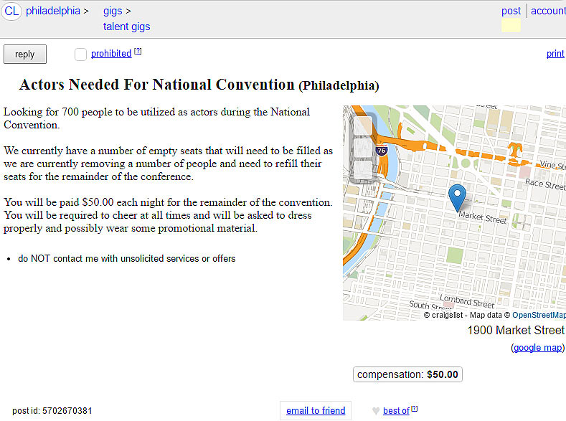Click the reply button

(x=24, y=54)
